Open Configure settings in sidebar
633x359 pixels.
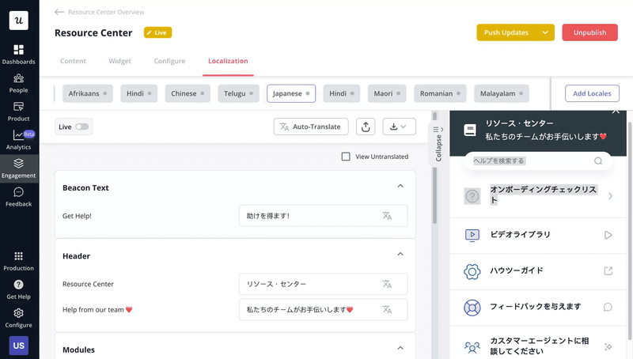[18, 318]
